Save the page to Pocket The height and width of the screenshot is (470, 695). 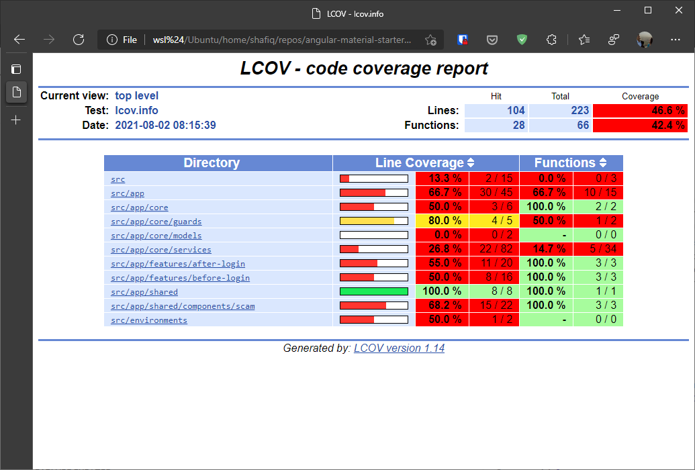coord(492,40)
